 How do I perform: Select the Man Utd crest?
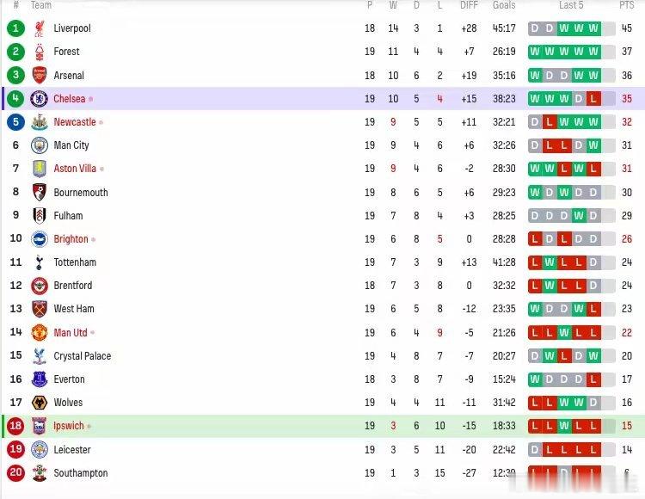40,332
